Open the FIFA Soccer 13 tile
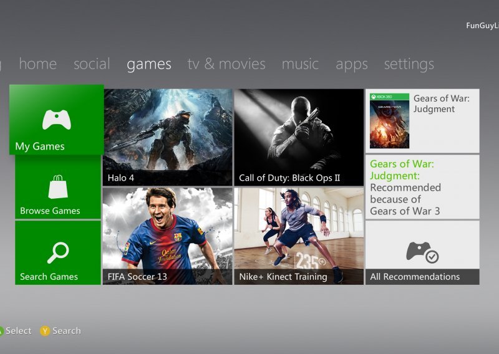The height and width of the screenshot is (354, 499). pyautogui.click(x=167, y=236)
